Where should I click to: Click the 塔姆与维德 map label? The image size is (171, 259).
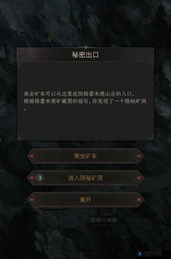pyautogui.click(x=104, y=220)
